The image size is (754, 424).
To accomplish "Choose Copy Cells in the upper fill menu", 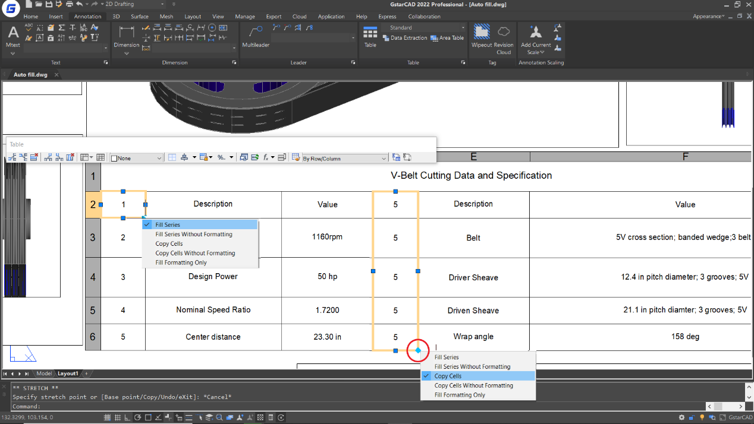I will click(200, 243).
